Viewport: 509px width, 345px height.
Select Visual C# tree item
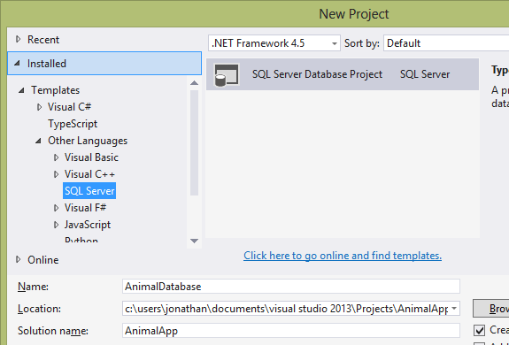pyautogui.click(x=69, y=107)
